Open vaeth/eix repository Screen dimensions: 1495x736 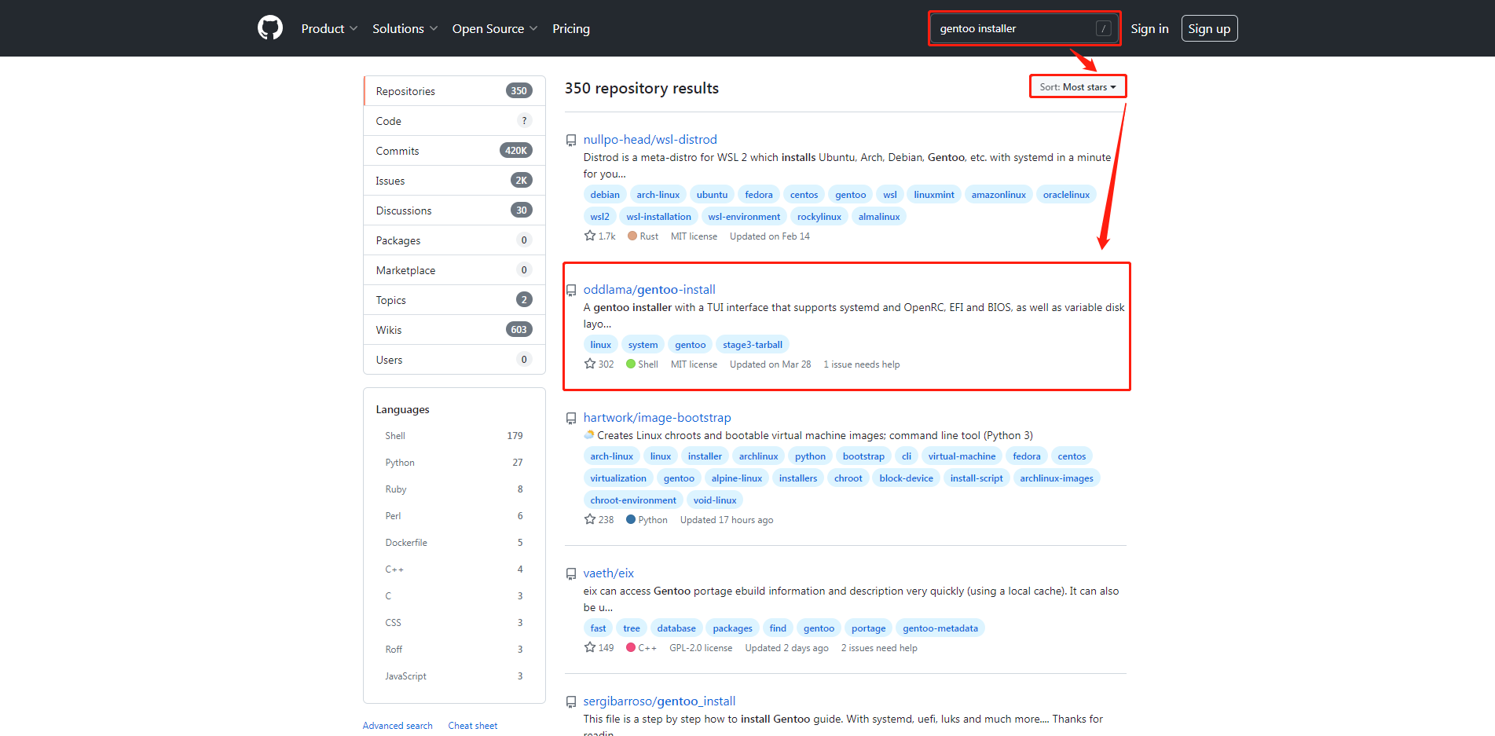pyautogui.click(x=608, y=573)
